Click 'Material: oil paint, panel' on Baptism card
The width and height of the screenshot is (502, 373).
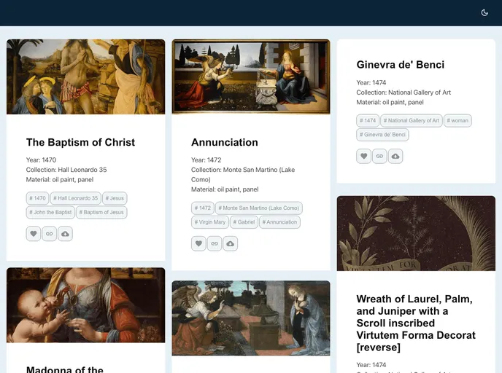60,180
